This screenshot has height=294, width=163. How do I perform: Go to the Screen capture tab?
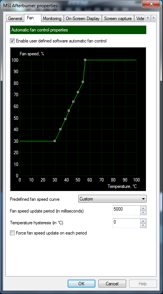(118, 19)
